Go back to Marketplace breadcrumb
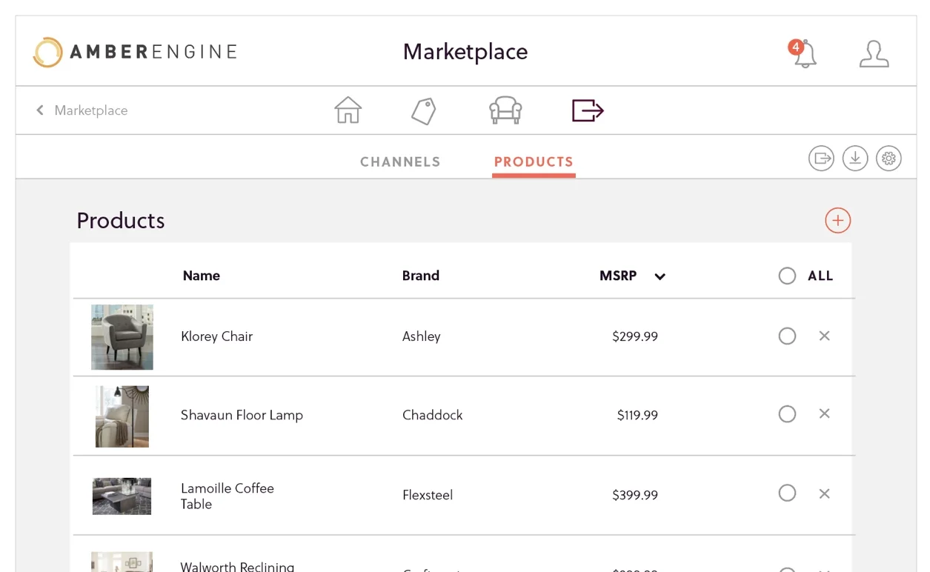The width and height of the screenshot is (930, 572). (x=82, y=110)
